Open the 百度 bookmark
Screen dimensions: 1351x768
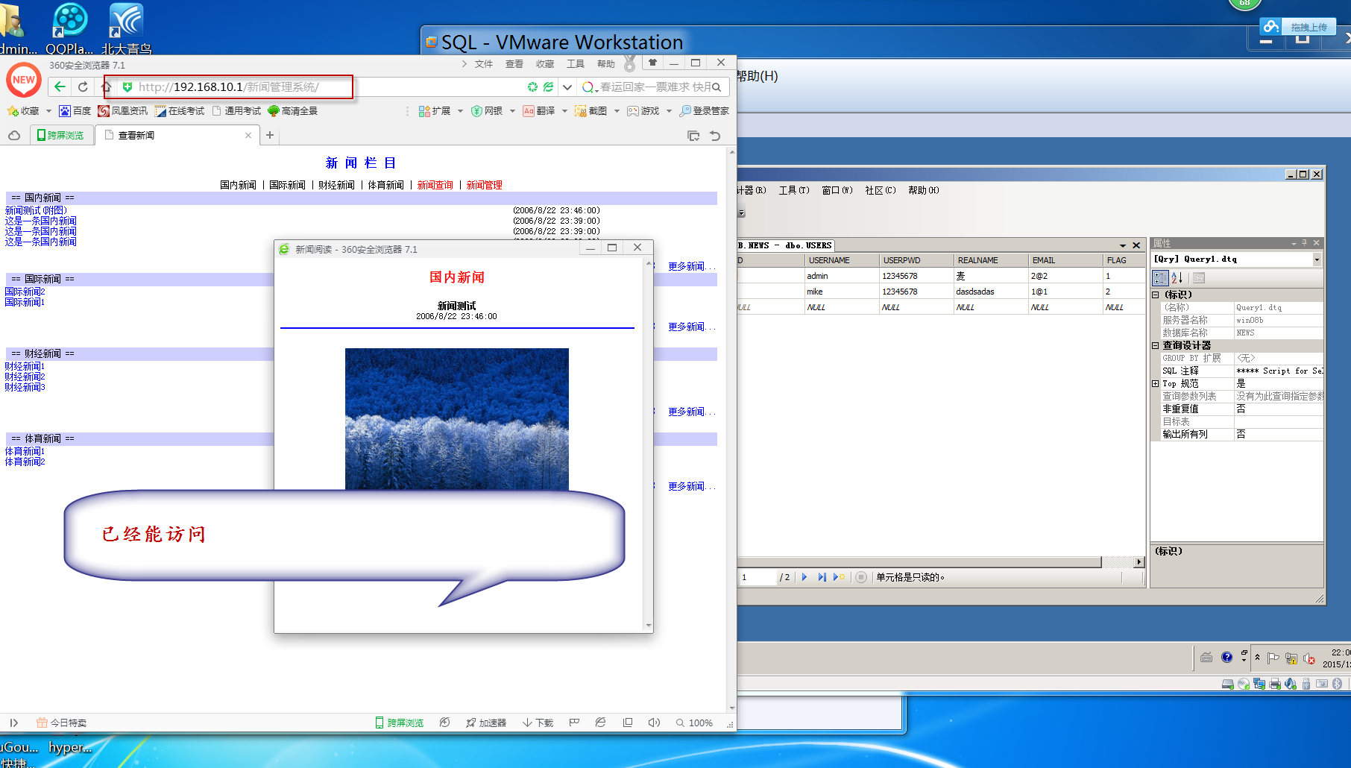[x=75, y=111]
